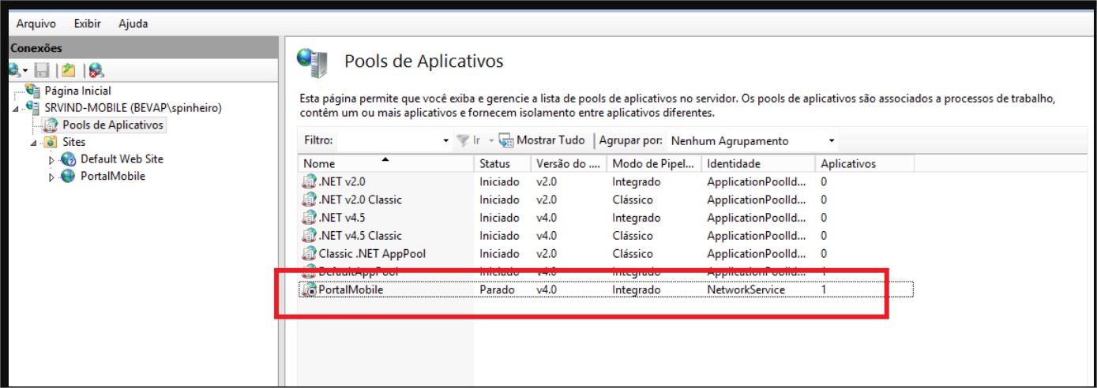Viewport: 1097px width, 388px height.
Task: Select the .NET v4.5 application pool name
Action: point(341,218)
